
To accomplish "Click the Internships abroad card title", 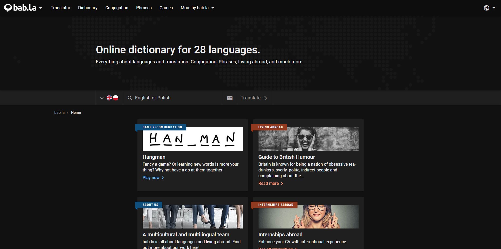I will 280,235.
